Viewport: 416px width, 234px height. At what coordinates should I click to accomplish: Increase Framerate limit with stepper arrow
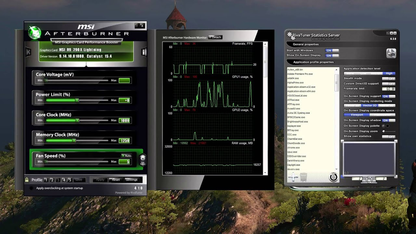(394, 88)
